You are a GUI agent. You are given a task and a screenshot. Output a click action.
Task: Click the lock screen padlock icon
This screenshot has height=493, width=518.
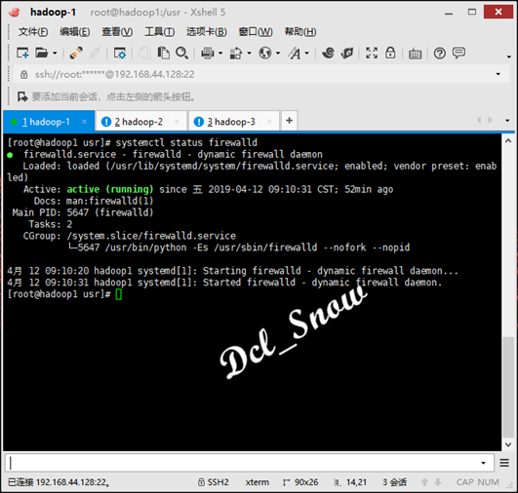[390, 53]
